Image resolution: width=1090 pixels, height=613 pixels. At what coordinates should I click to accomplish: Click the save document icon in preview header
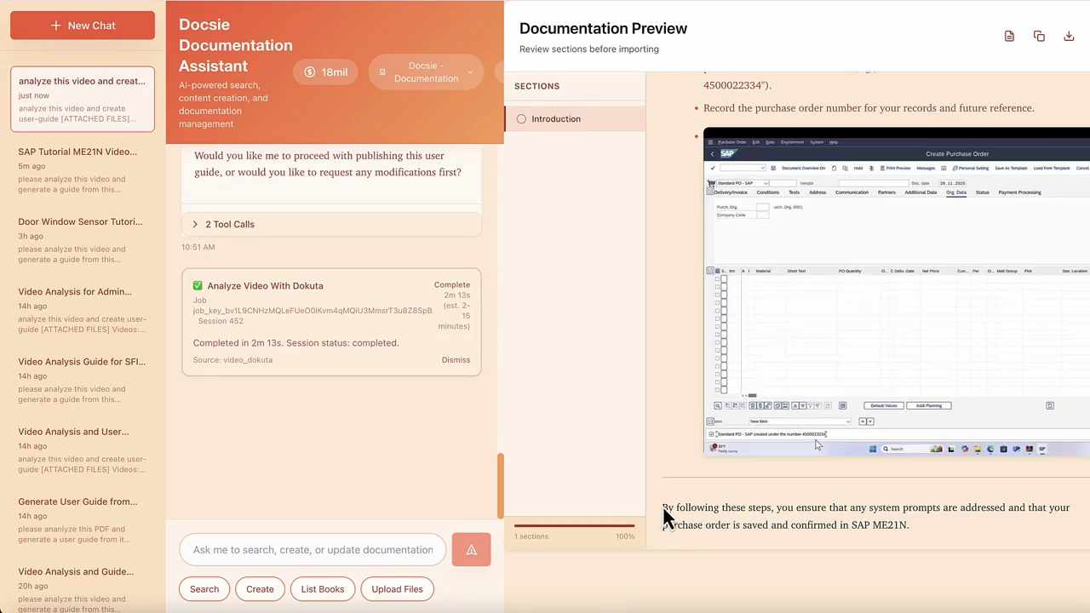[x=1009, y=36]
